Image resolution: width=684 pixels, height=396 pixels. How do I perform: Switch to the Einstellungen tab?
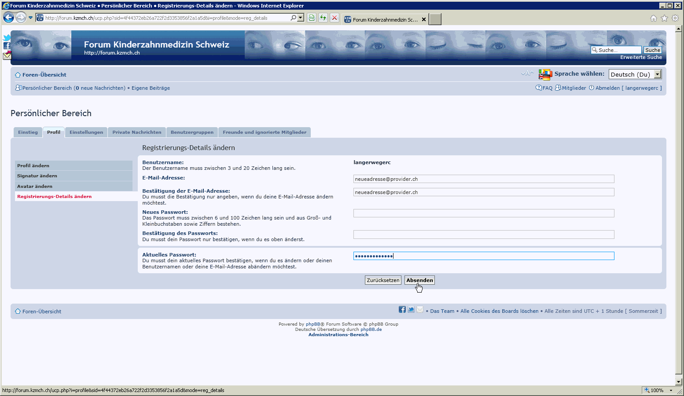click(86, 132)
